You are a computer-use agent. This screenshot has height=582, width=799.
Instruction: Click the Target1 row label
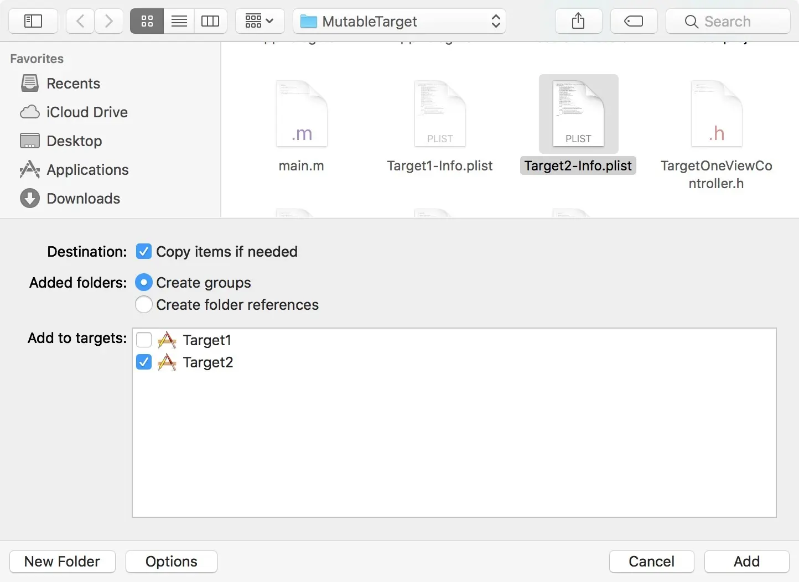coord(207,340)
